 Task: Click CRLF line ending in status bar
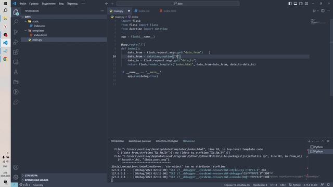(283, 185)
